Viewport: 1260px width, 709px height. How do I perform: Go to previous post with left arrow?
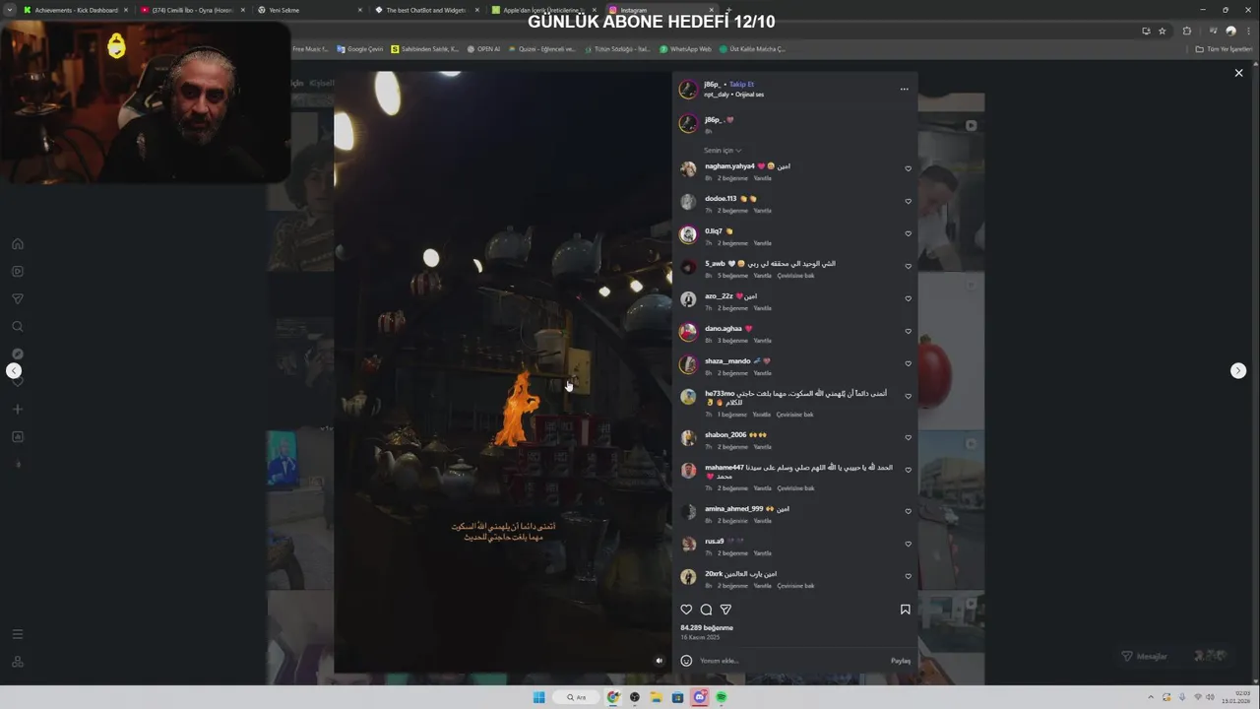point(14,370)
